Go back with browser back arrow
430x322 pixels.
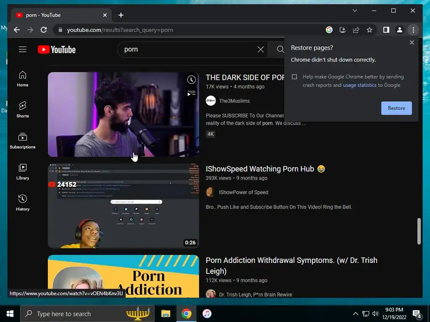(x=17, y=30)
